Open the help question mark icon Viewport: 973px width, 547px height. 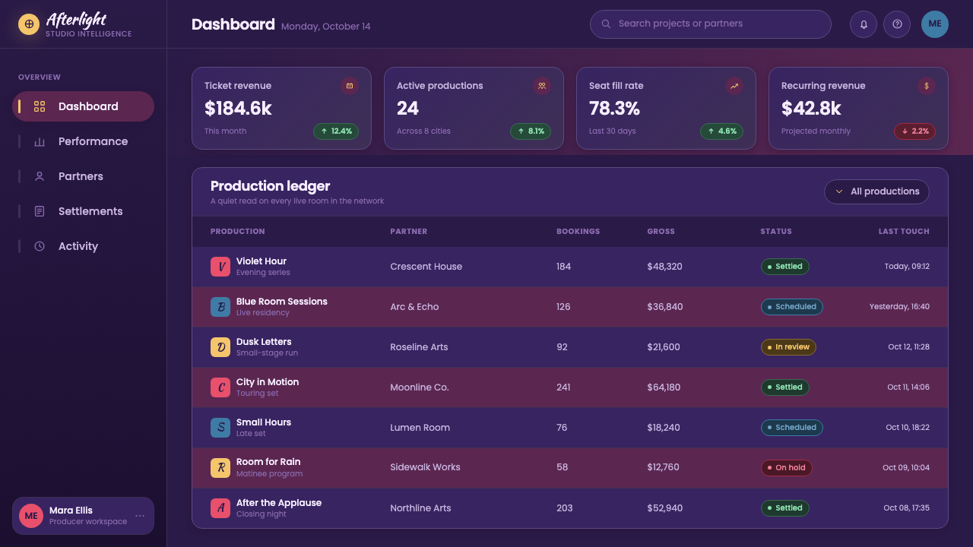[897, 24]
